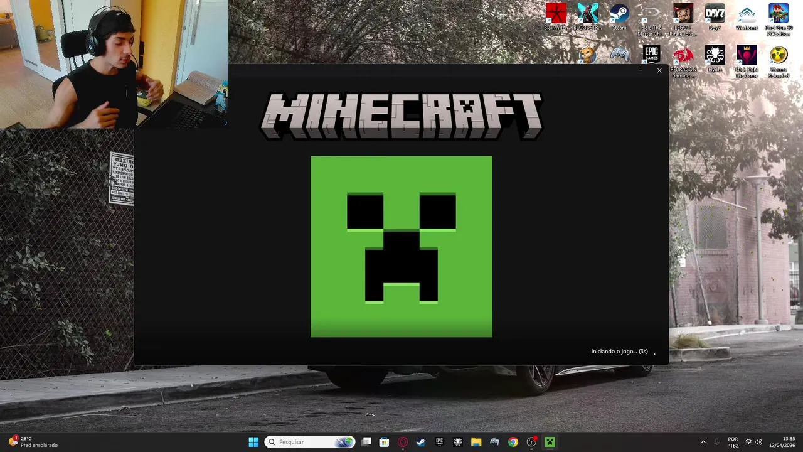This screenshot has width=803, height=452.
Task: Click the Pesquisar taskbar search box
Action: (x=310, y=442)
